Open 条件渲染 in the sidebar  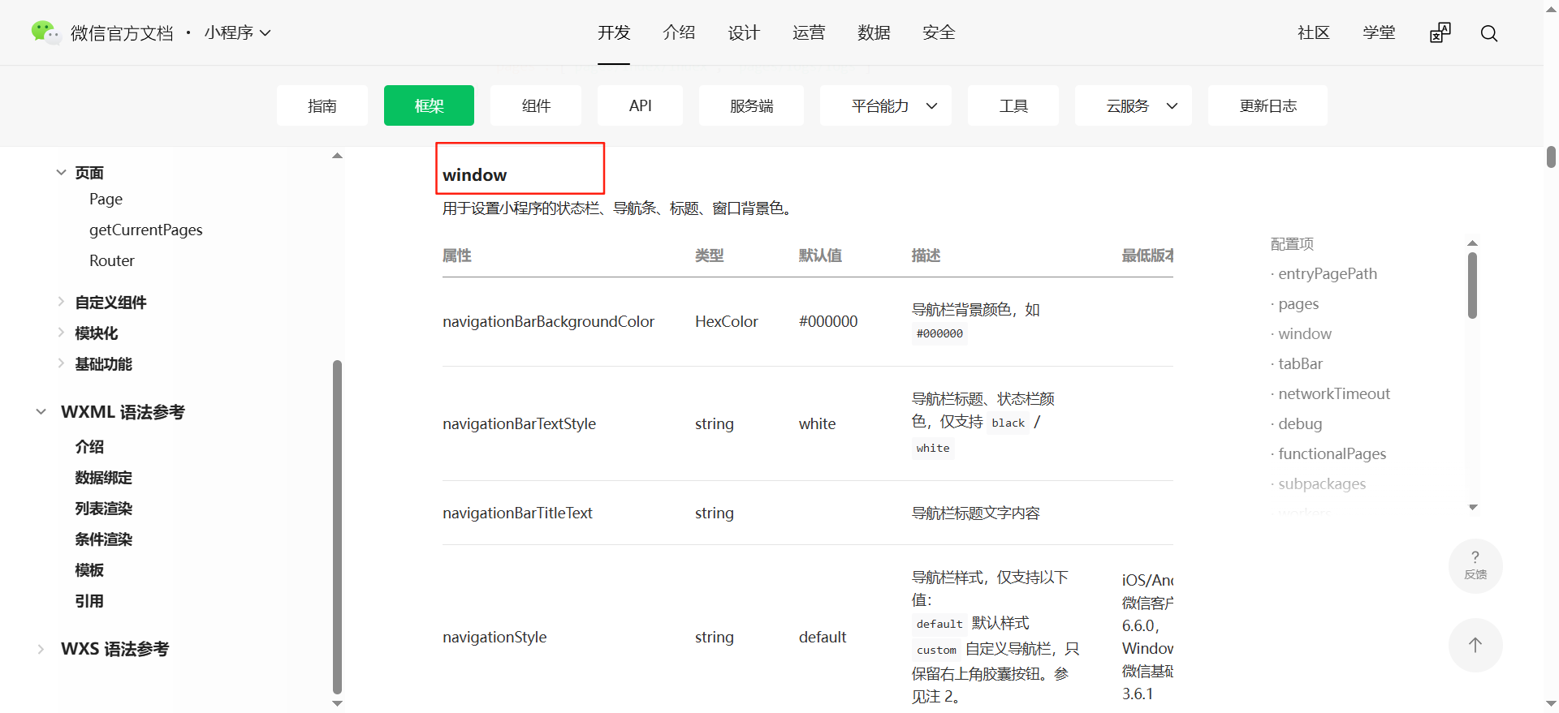(103, 539)
